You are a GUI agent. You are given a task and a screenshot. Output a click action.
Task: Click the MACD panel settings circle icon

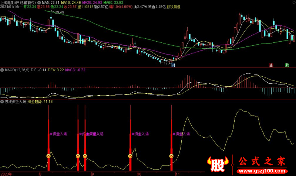coord(2,70)
